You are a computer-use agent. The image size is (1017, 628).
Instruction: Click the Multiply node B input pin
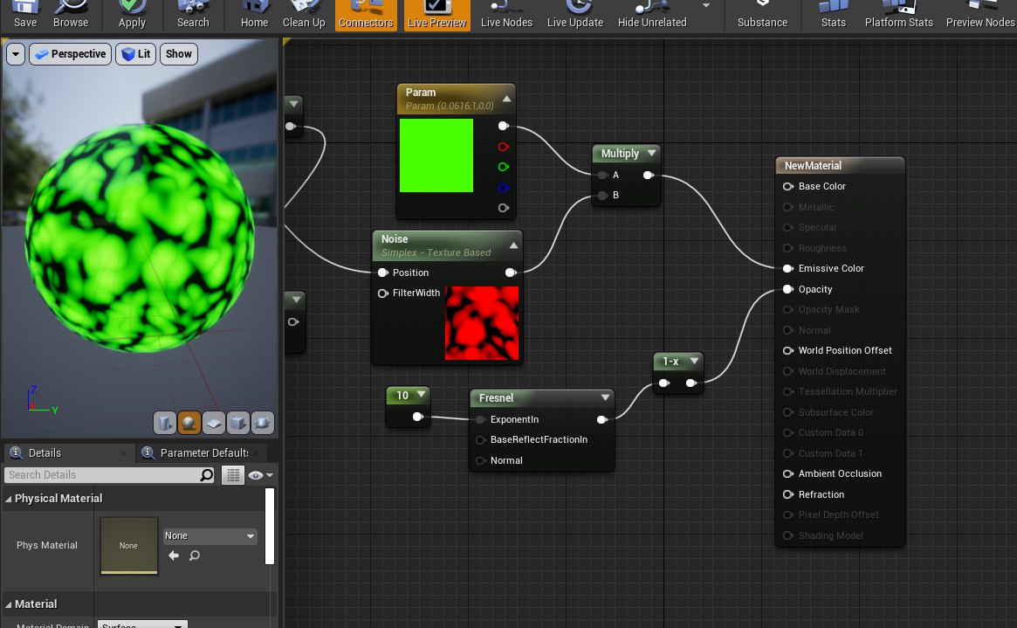coord(603,196)
